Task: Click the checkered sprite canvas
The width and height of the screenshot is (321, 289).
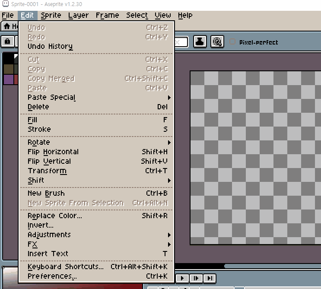Action: pyautogui.click(x=255, y=158)
